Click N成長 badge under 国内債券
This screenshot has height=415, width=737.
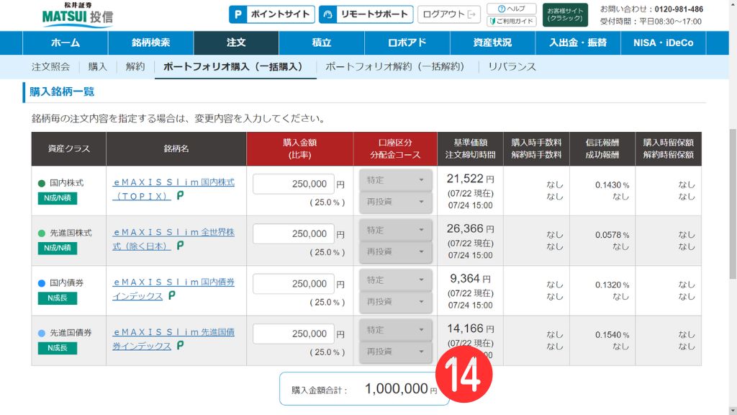tap(58, 298)
